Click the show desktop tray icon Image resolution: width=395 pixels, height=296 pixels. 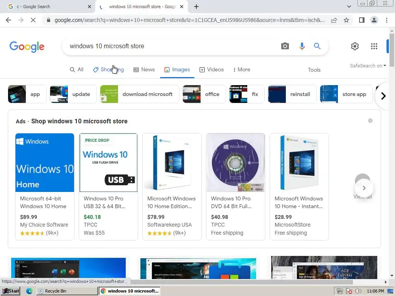click(x=390, y=291)
